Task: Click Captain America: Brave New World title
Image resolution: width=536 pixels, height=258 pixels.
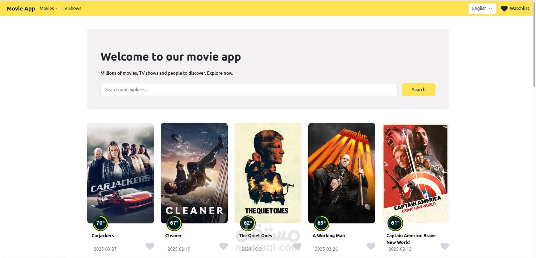Action: click(411, 239)
